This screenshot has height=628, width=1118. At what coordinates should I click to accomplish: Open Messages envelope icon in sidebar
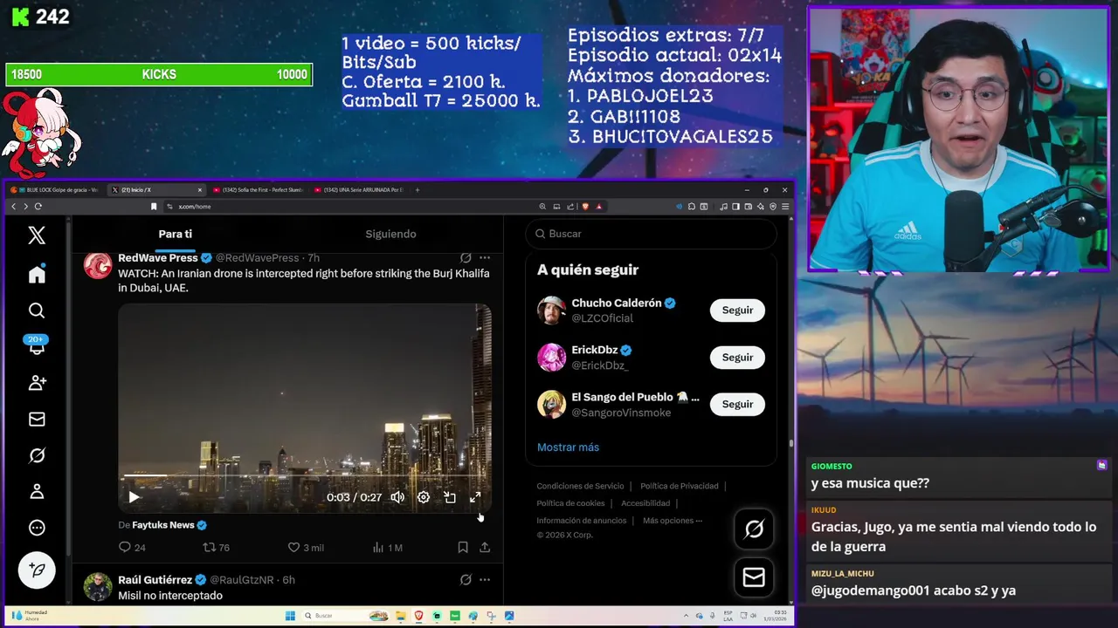coord(37,420)
